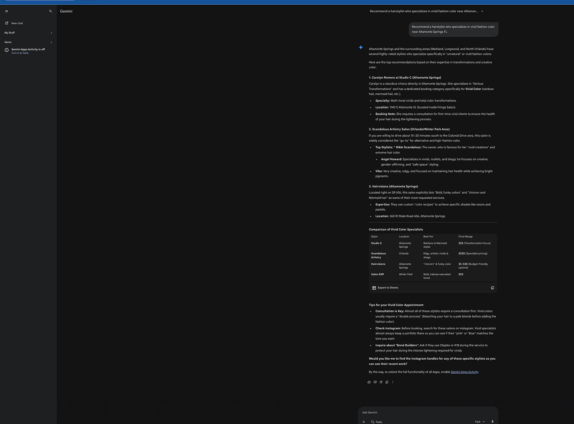The width and height of the screenshot is (574, 424).
Task: Click the '$$-$$$ (Budget-friendly options)' cell
Action: 473,266
